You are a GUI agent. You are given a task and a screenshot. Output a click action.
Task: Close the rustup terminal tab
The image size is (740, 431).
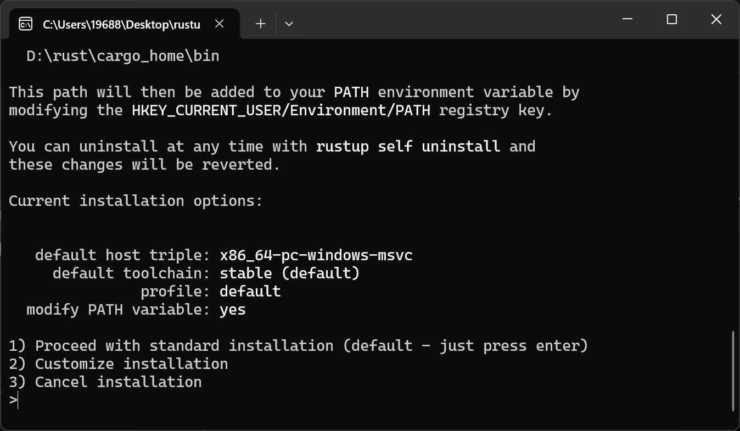(x=219, y=24)
